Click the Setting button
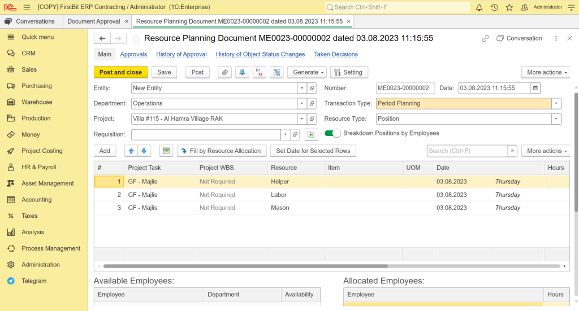 click(x=349, y=72)
